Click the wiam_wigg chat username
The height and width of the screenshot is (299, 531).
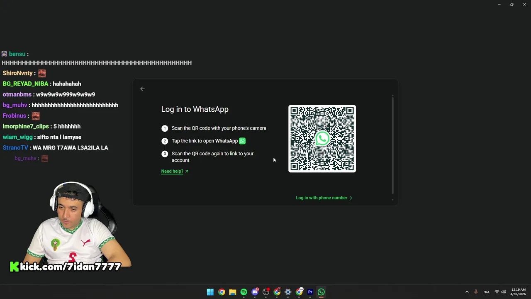coord(17,137)
